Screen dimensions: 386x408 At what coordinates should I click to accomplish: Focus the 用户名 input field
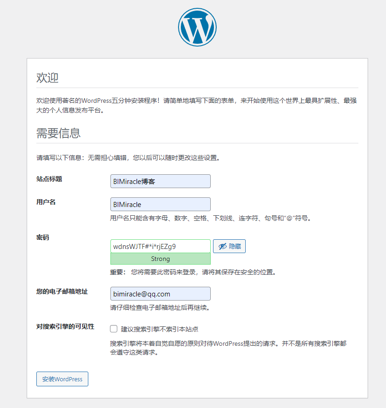pos(160,204)
